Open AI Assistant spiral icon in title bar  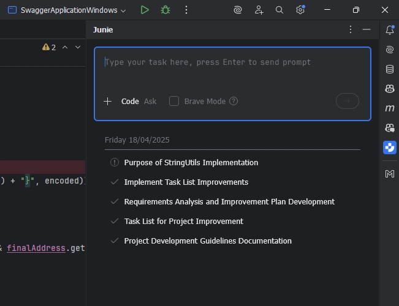coord(238,10)
